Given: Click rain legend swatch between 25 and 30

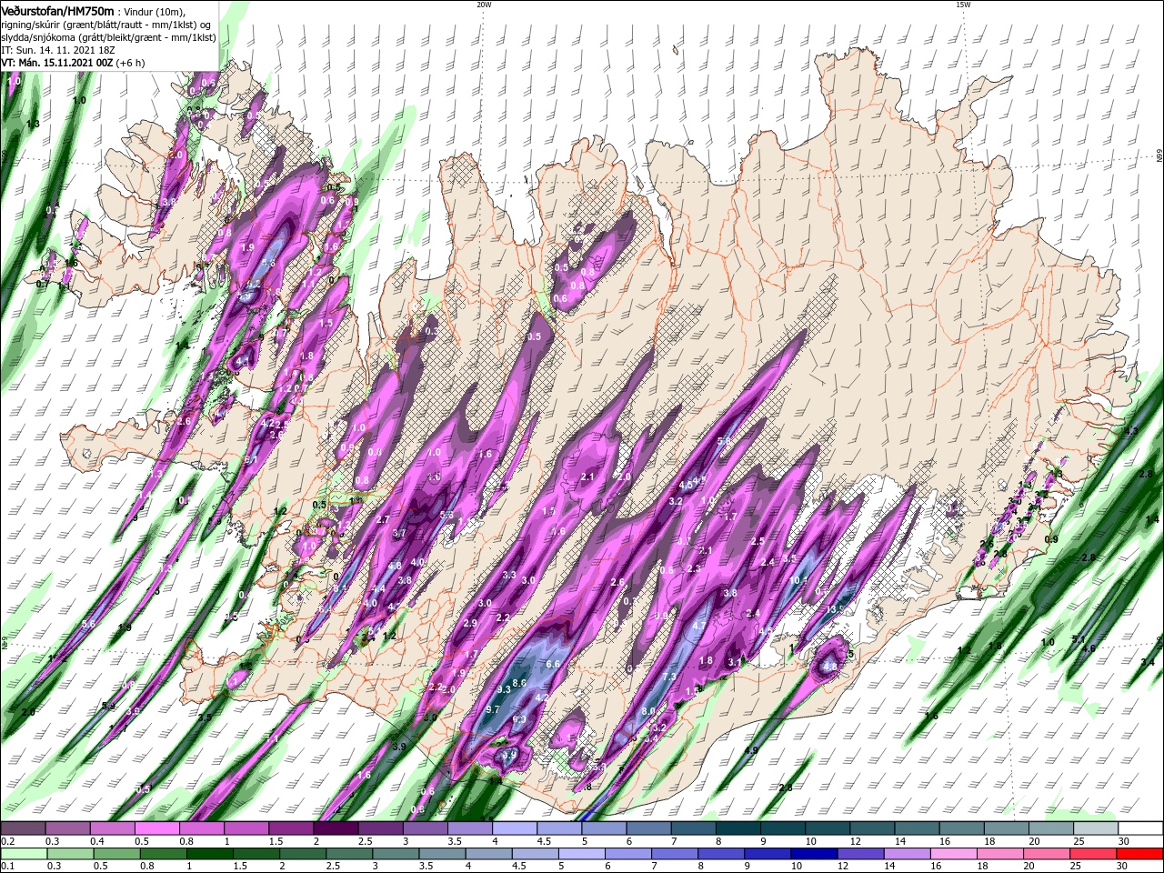Looking at the screenshot, I should (x=1094, y=854).
